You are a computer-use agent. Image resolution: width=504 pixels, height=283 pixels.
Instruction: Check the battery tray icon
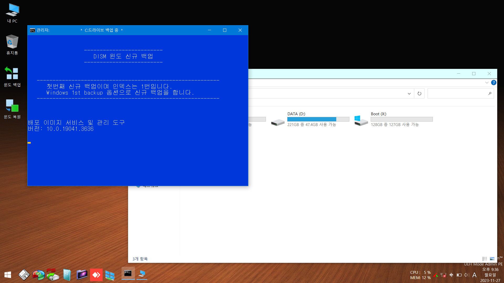tap(459, 275)
